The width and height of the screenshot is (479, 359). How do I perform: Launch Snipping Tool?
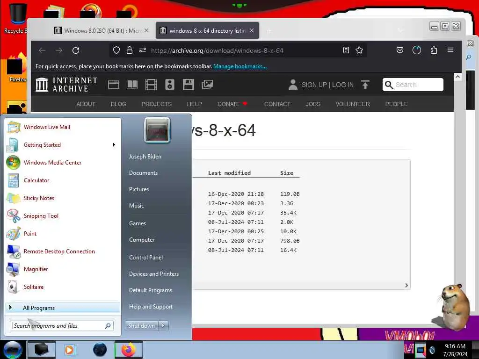[x=63, y=216]
